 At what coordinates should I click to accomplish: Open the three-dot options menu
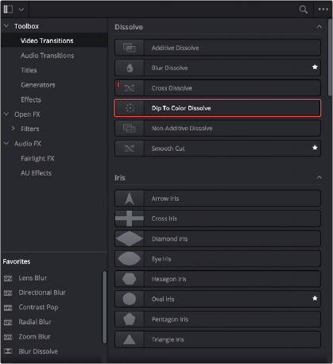[323, 10]
